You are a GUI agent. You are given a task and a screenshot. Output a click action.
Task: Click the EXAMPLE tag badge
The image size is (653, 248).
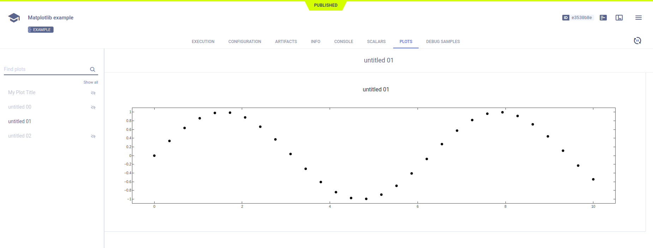click(x=41, y=30)
